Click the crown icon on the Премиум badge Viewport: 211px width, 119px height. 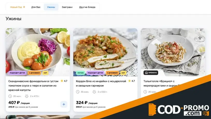tap(146, 73)
